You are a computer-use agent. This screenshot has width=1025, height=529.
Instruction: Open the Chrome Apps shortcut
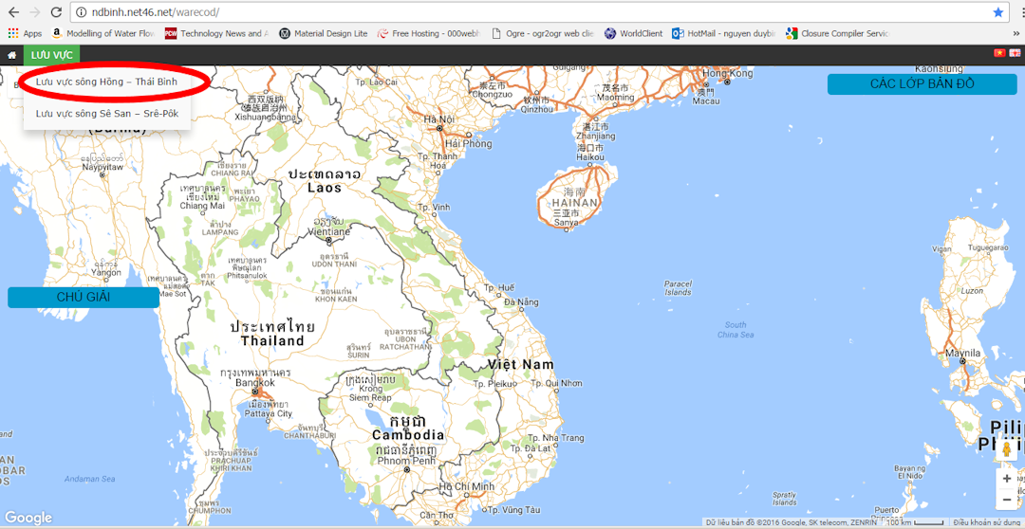pos(25,33)
